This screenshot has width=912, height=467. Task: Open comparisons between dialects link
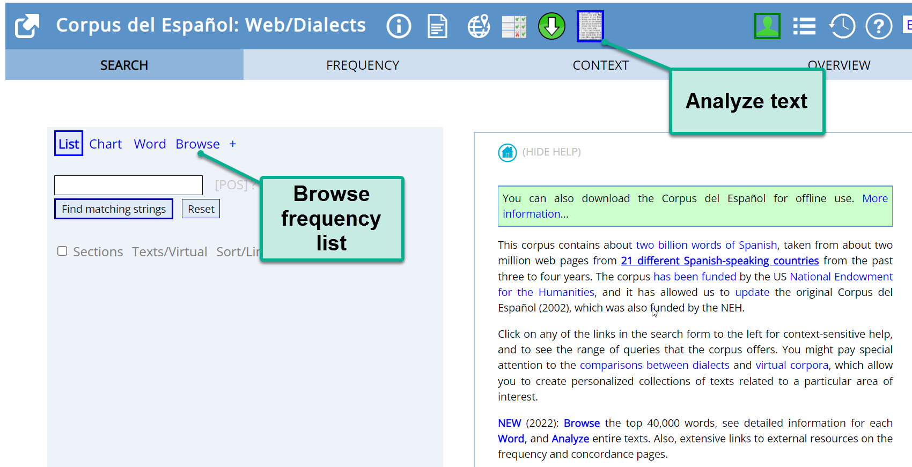click(x=654, y=365)
